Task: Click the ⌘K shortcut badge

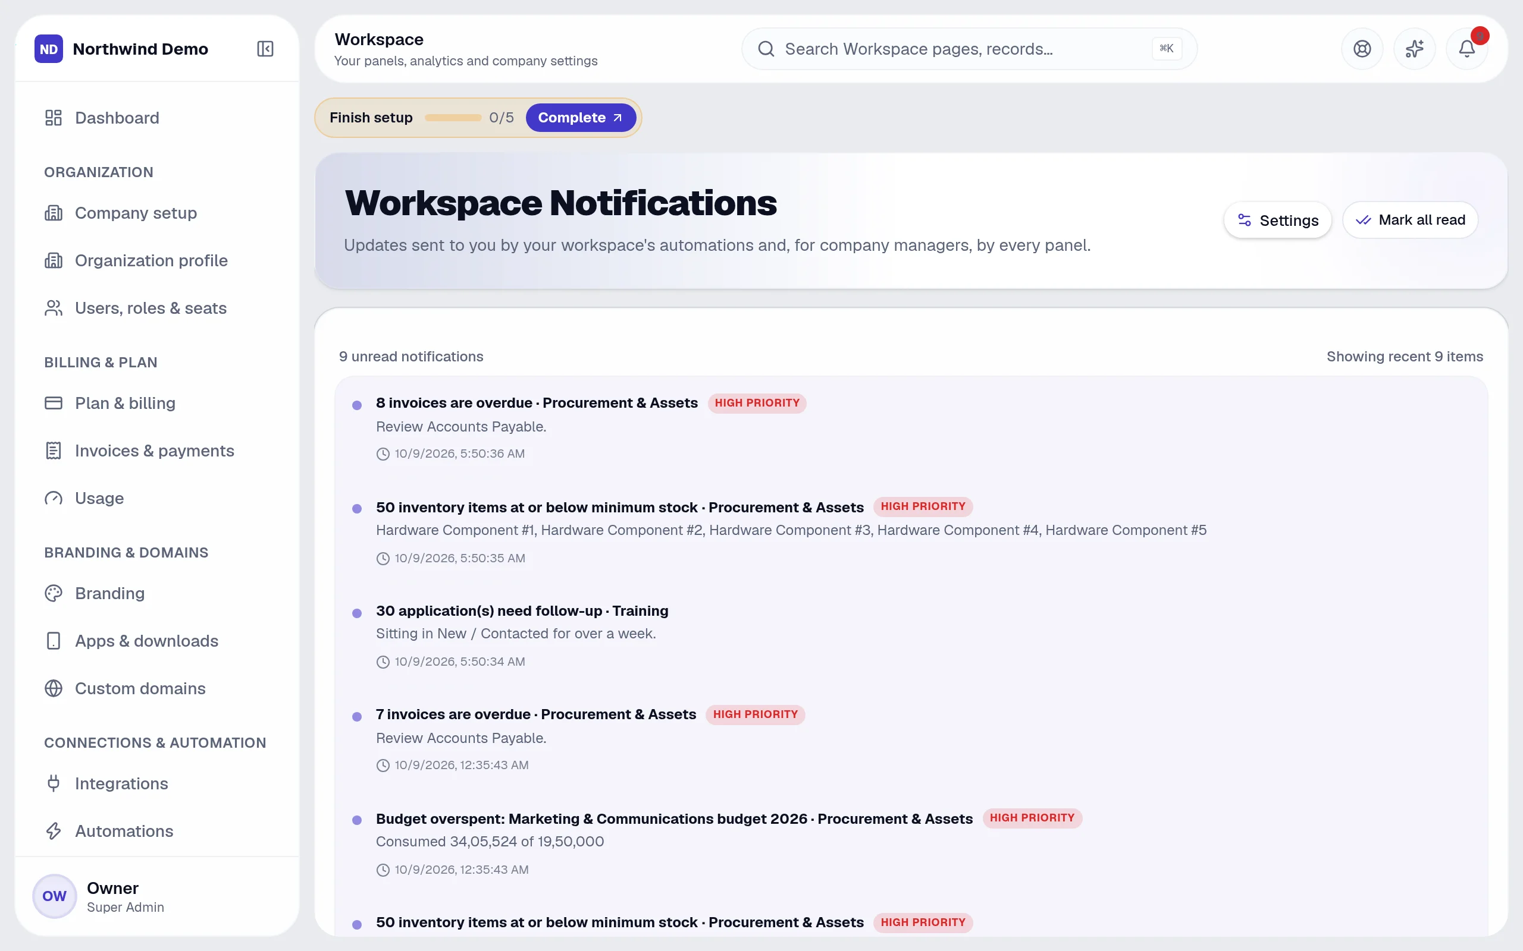Action: [x=1166, y=48]
